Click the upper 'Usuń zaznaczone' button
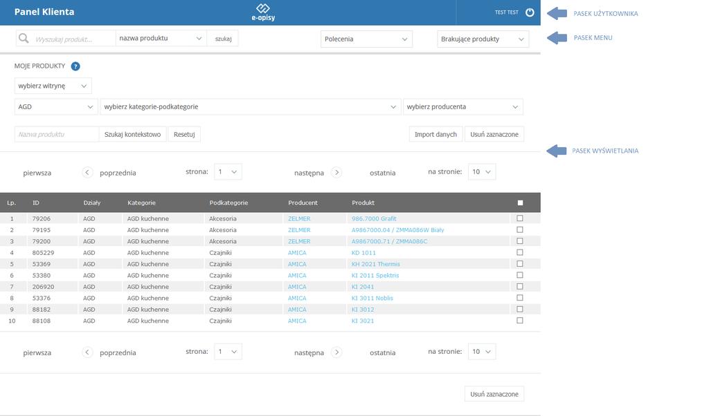709x416 pixels. [x=494, y=135]
